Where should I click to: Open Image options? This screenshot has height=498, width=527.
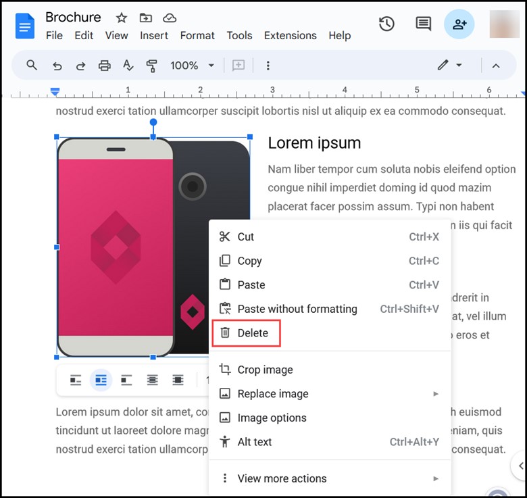click(330, 418)
